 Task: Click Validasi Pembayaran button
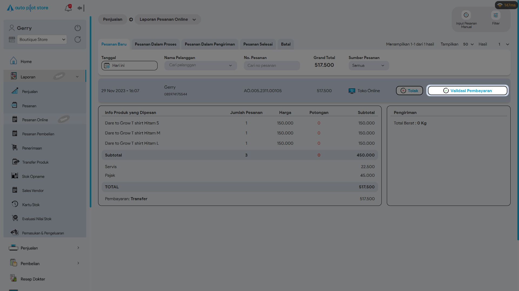point(467,91)
